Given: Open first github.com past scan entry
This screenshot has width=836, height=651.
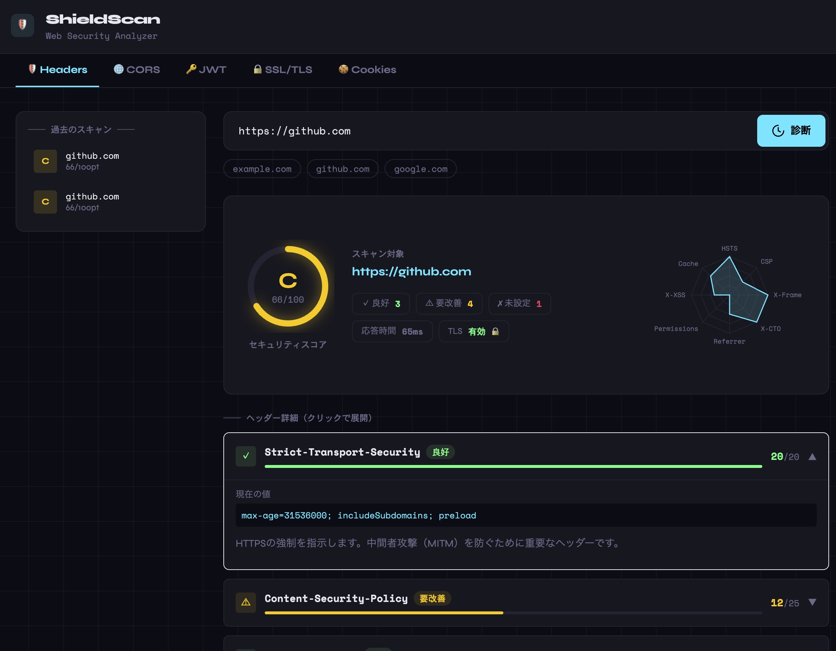Looking at the screenshot, I should click(111, 161).
